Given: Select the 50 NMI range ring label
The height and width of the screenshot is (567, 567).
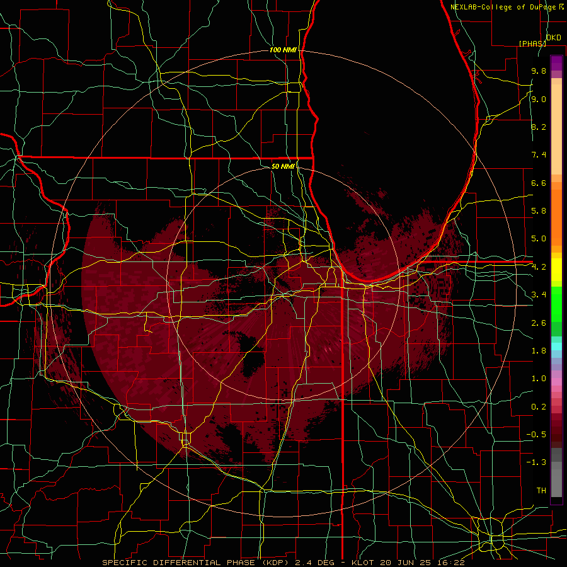Looking at the screenshot, I should pos(283,166).
